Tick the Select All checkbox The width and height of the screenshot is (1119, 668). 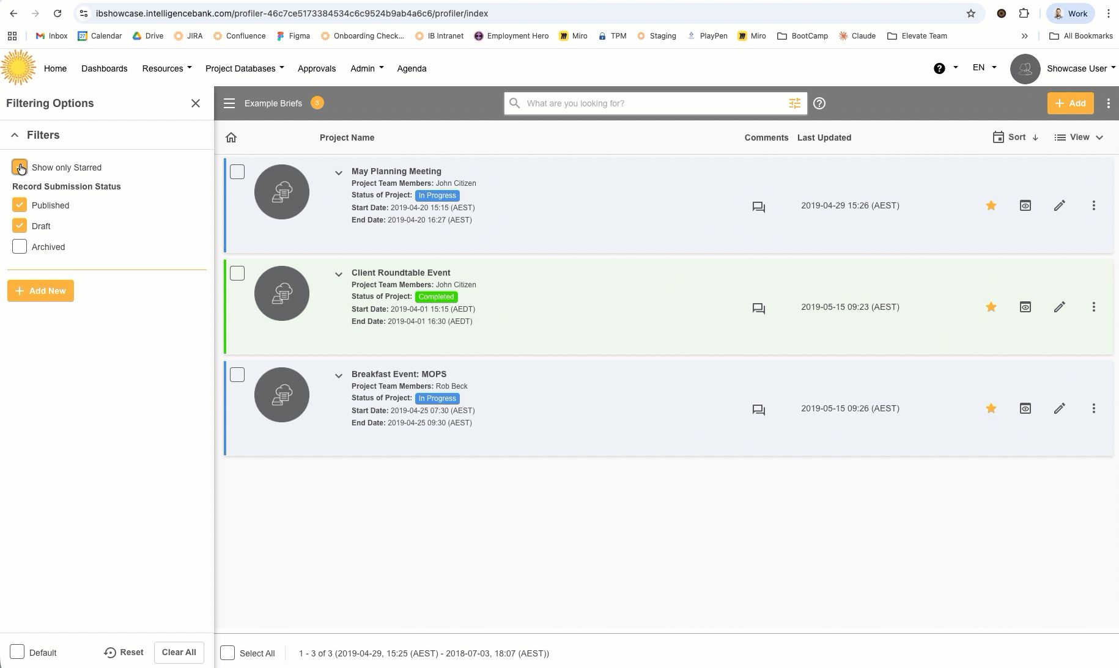[x=227, y=653]
